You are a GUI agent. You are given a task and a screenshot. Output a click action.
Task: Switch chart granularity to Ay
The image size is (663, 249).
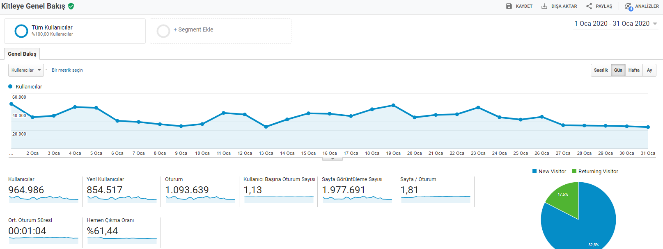(649, 70)
